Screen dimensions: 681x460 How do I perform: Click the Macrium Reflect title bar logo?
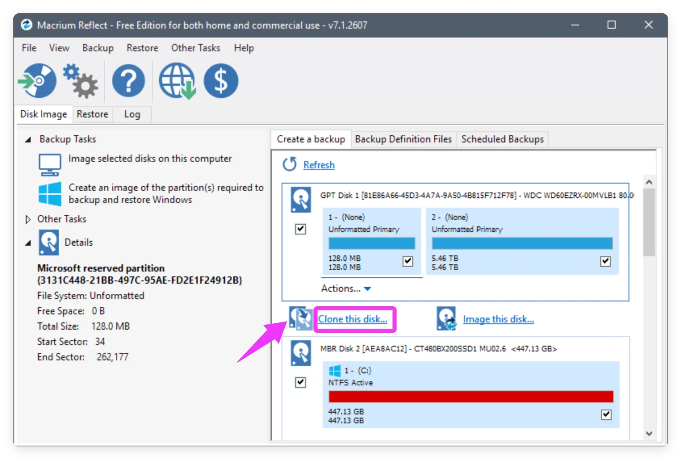27,25
